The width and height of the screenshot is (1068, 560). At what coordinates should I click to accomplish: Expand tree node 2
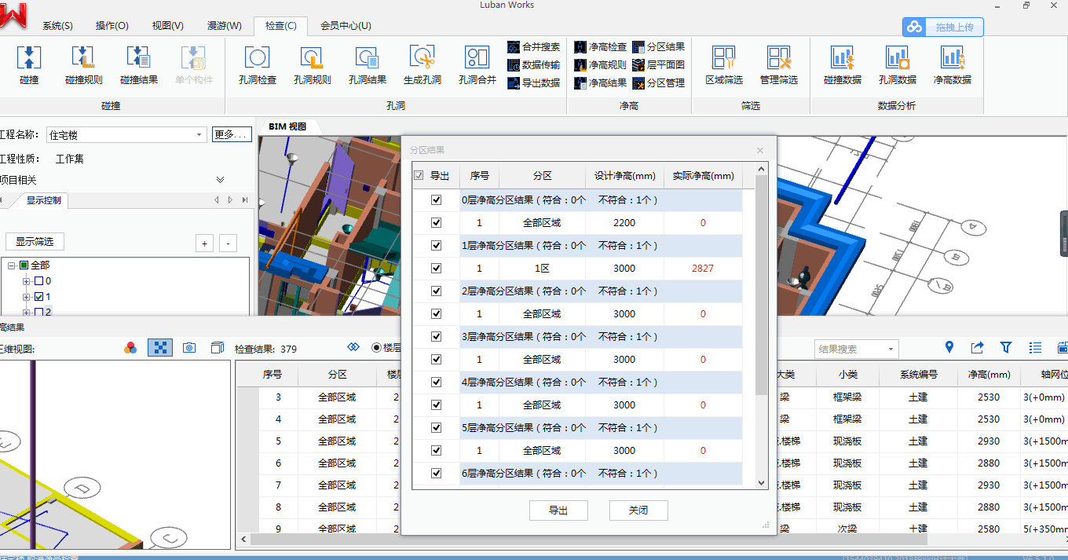point(27,313)
